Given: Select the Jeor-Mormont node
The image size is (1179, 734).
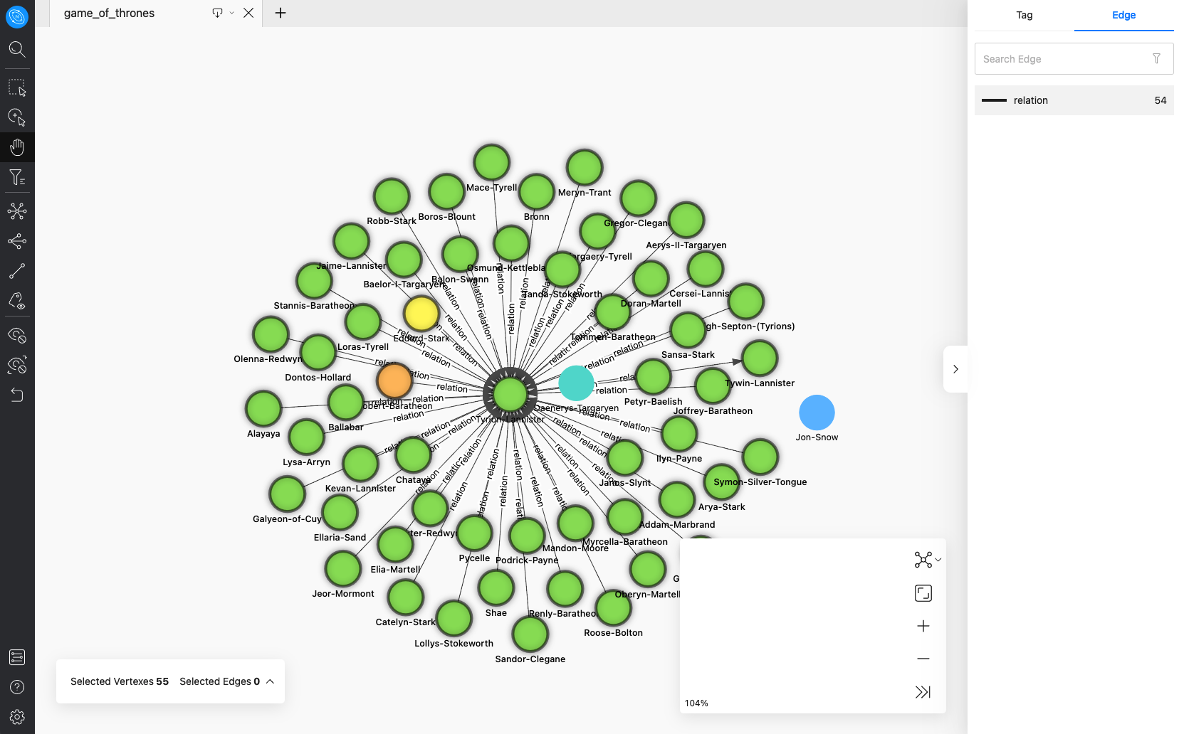Looking at the screenshot, I should (x=343, y=569).
